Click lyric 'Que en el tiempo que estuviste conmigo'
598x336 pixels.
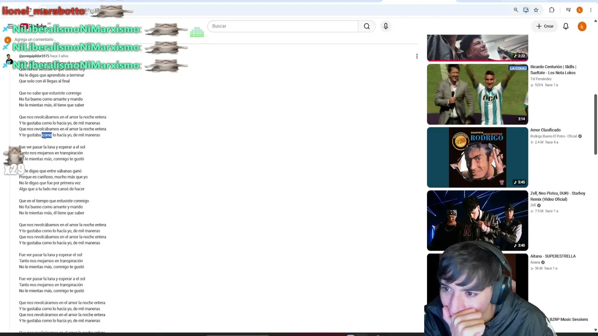pos(54,201)
